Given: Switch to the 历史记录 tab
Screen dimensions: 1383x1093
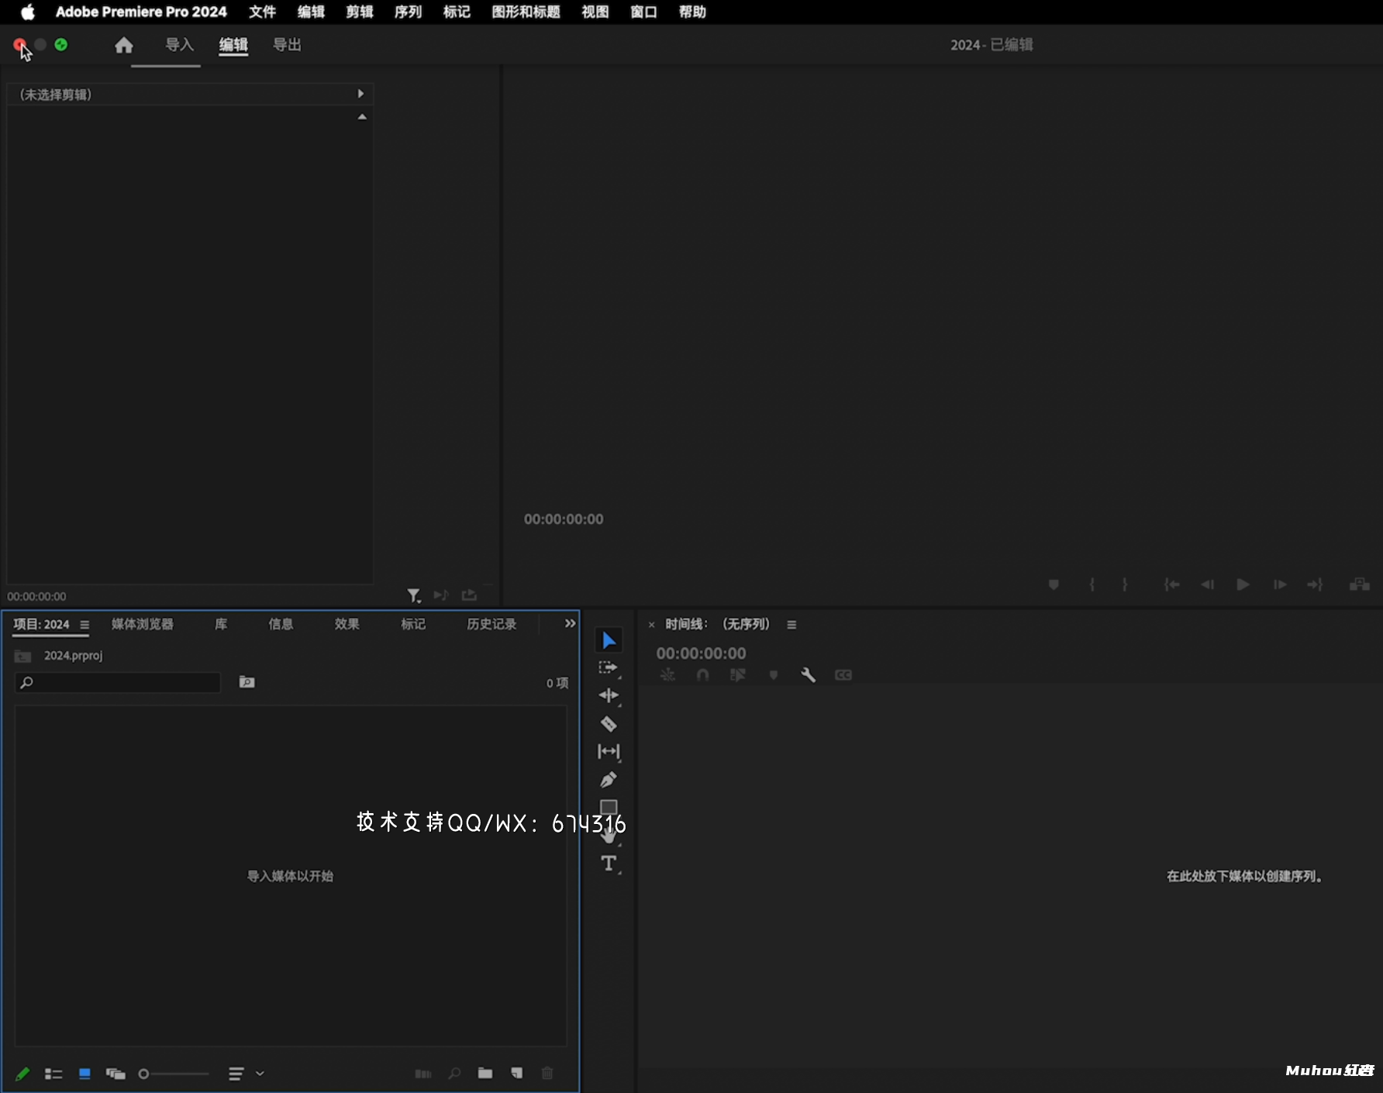Looking at the screenshot, I should [491, 624].
